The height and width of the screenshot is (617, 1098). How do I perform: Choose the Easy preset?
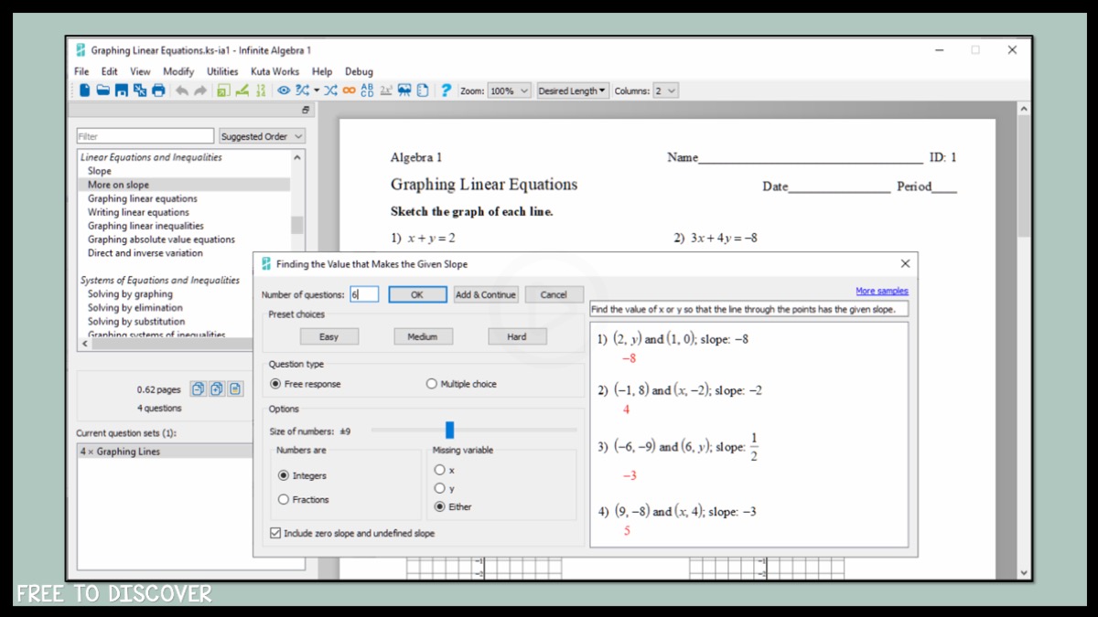tap(328, 336)
